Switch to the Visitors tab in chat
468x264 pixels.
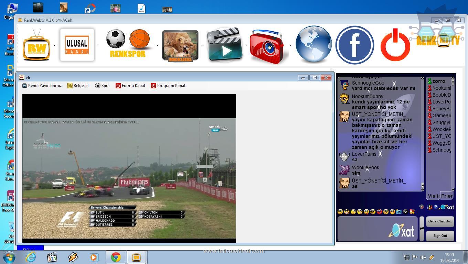433,196
